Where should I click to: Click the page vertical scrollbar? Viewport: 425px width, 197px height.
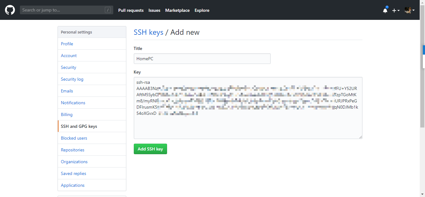pos(422,78)
